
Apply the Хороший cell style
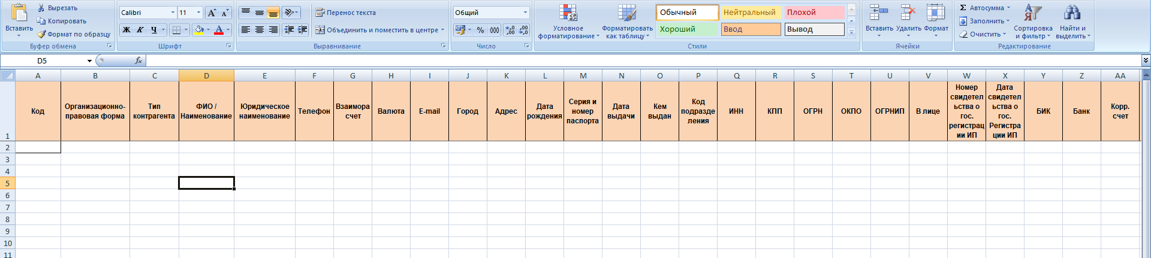click(x=686, y=29)
